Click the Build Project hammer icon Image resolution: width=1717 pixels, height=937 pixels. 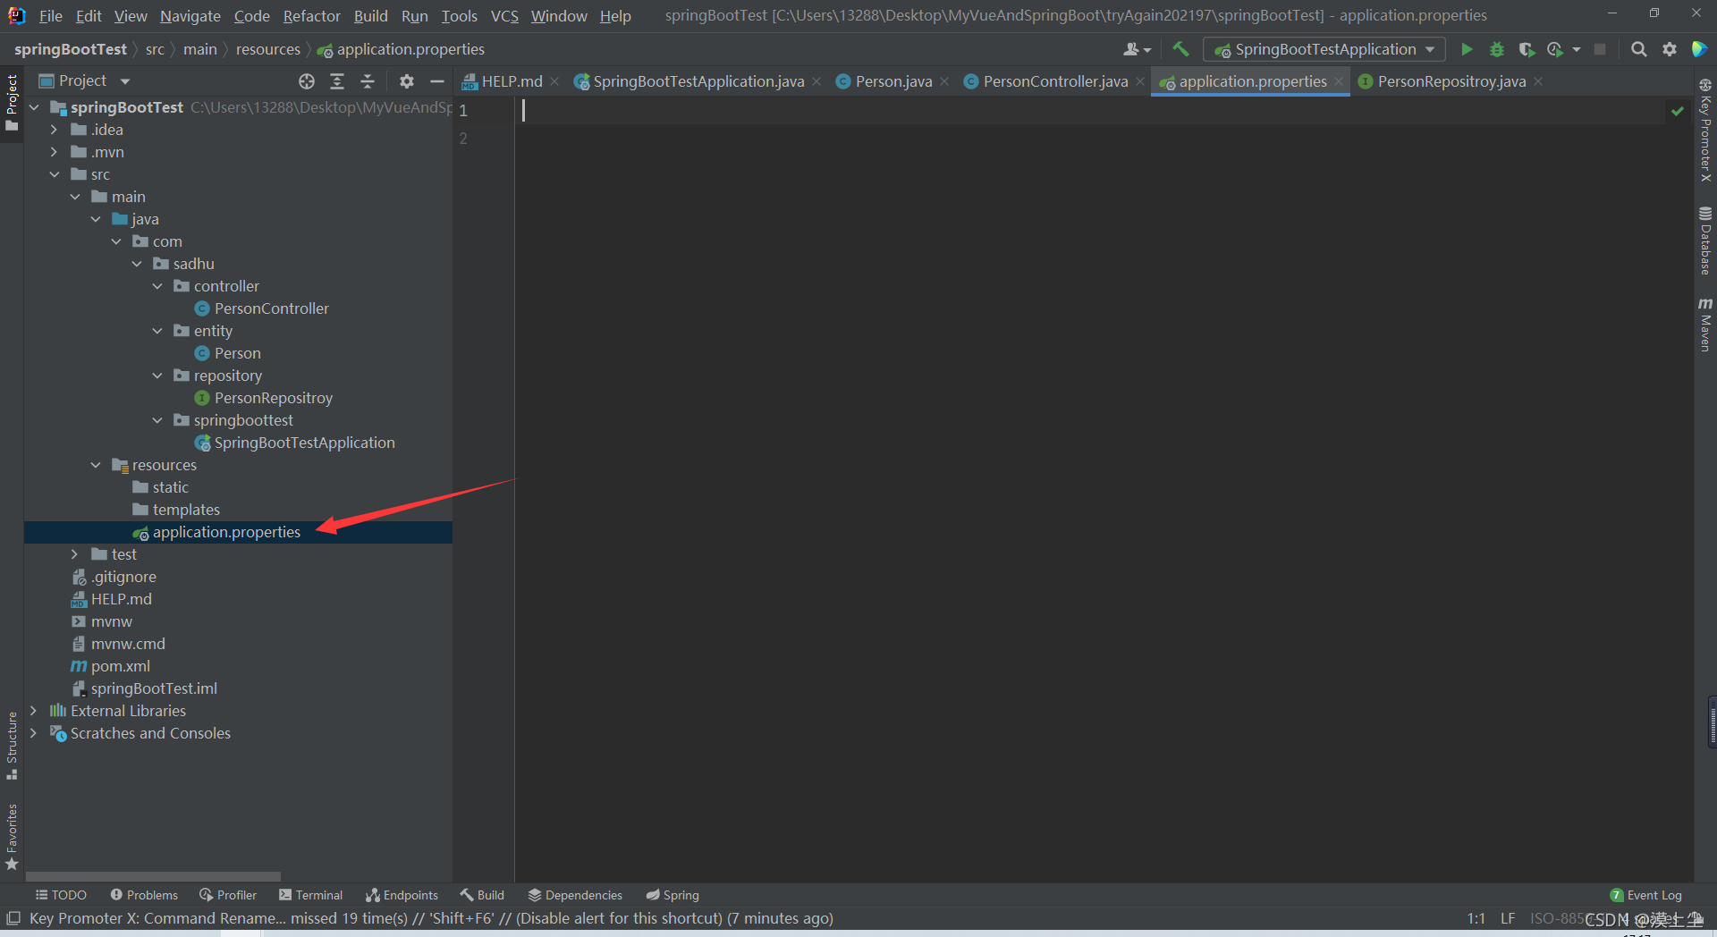pyautogui.click(x=1180, y=49)
